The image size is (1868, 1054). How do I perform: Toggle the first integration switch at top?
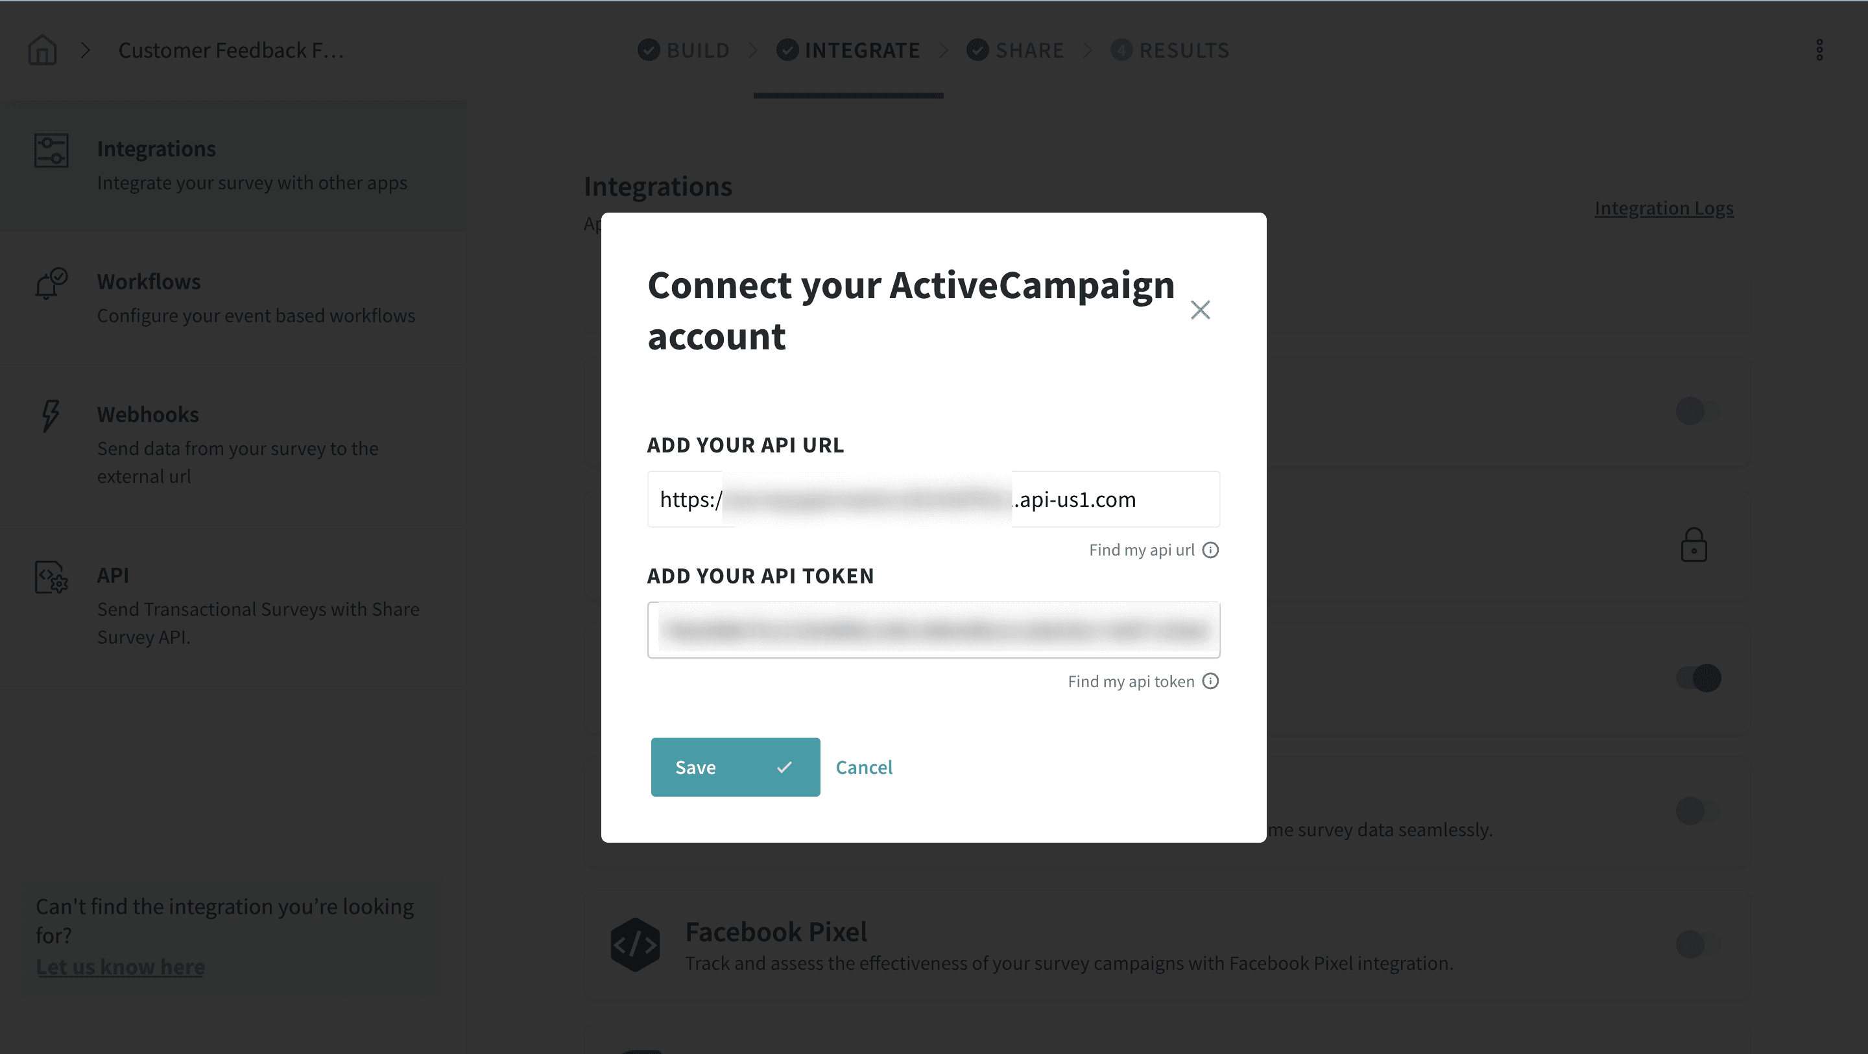(1697, 411)
